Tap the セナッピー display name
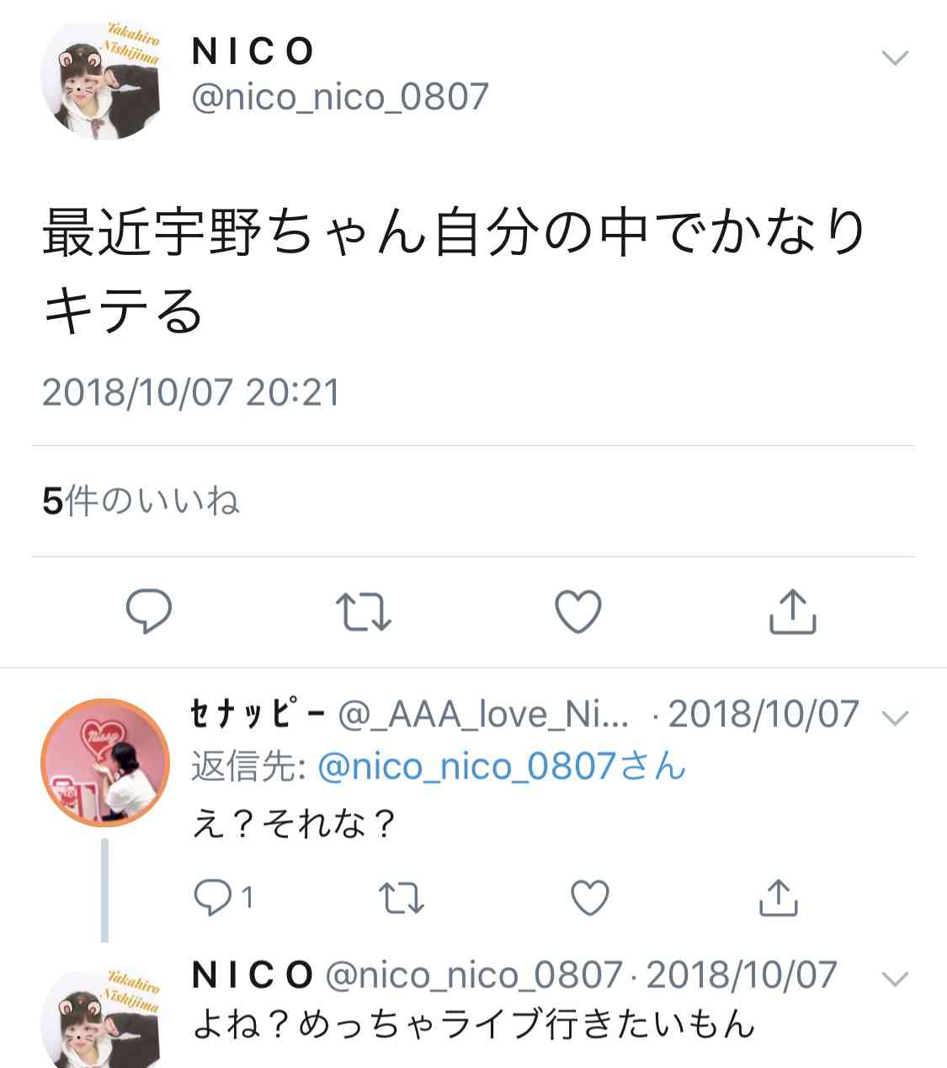Viewport: 947px width, 1068px height. pos(258,715)
